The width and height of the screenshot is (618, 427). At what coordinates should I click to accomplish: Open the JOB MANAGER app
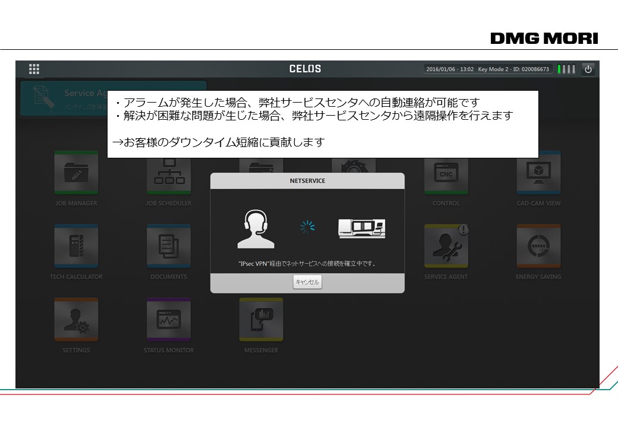coord(76,173)
